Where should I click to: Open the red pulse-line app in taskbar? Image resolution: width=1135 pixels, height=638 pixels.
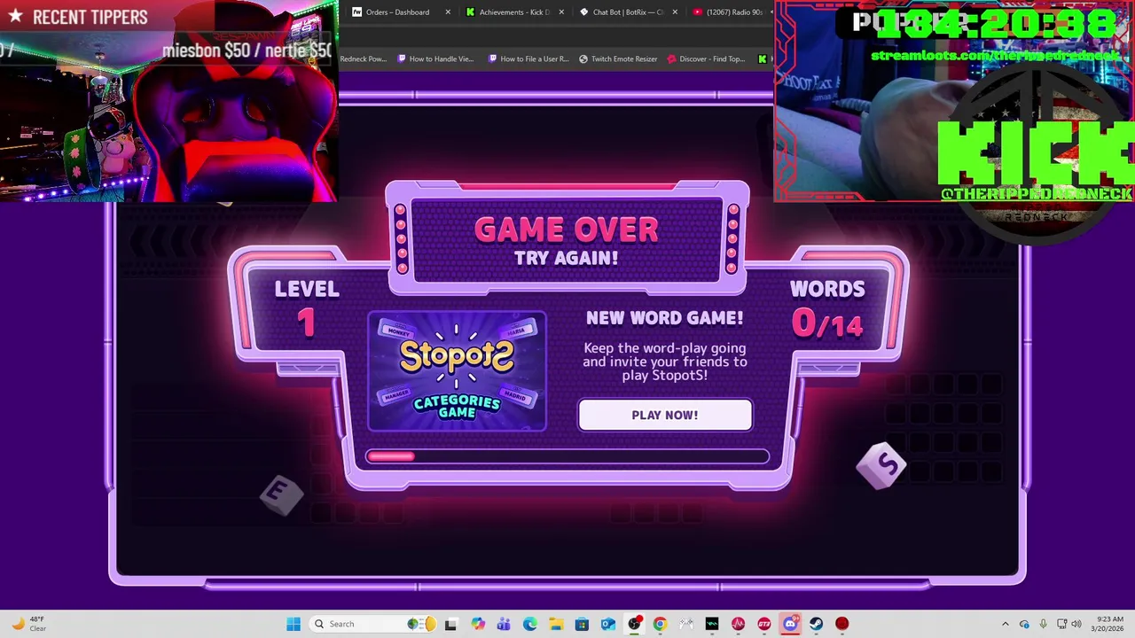tap(738, 624)
